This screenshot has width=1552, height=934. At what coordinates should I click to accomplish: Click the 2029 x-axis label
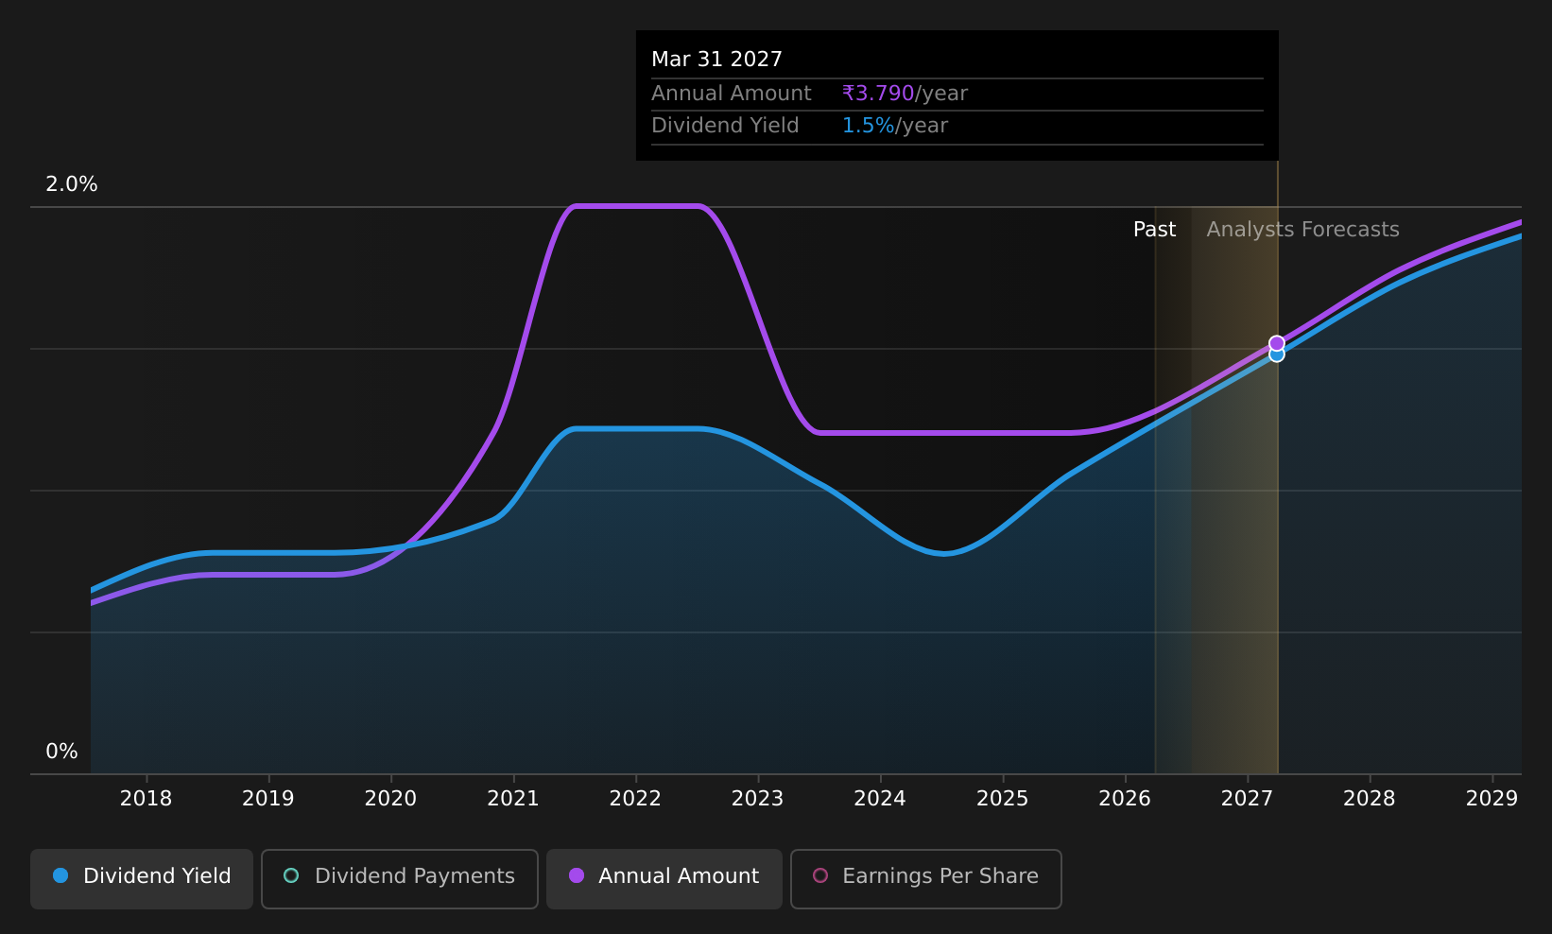coord(1492,799)
